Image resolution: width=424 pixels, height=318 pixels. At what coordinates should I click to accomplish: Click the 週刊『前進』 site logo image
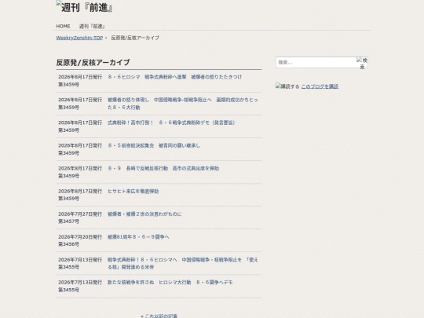84,7
